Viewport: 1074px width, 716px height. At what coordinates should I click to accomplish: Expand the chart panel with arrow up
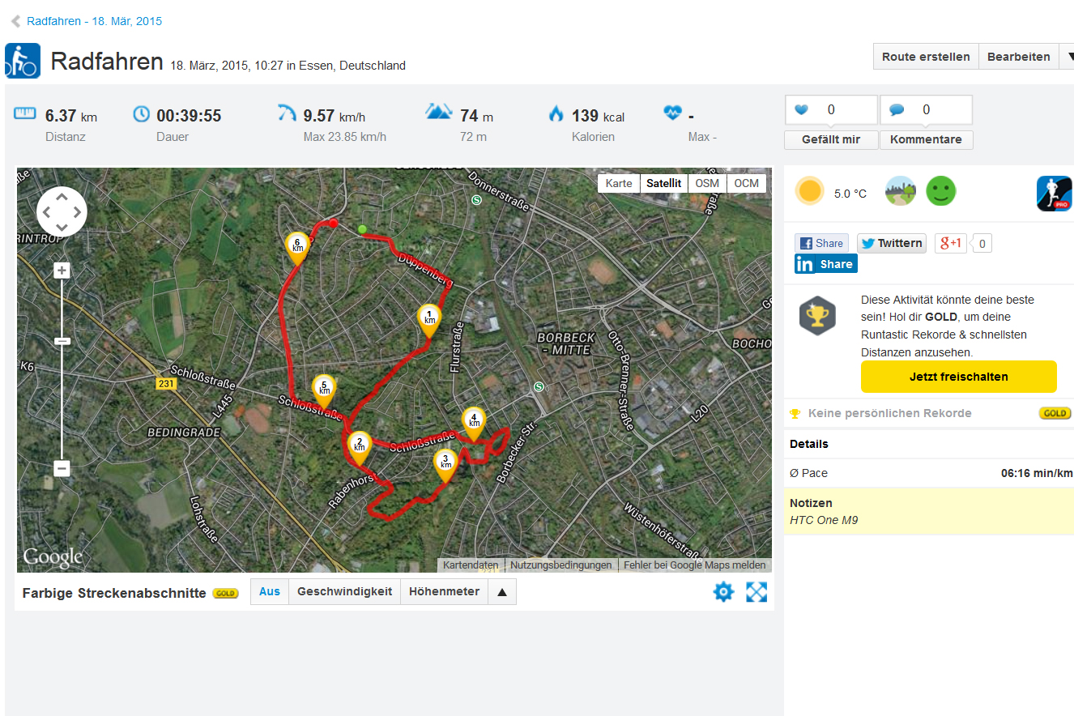point(501,592)
